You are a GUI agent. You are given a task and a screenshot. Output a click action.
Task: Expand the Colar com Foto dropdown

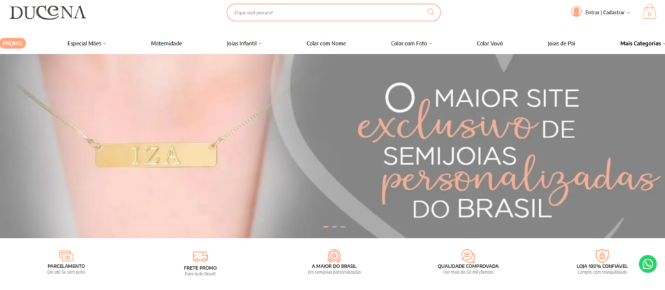pos(411,43)
